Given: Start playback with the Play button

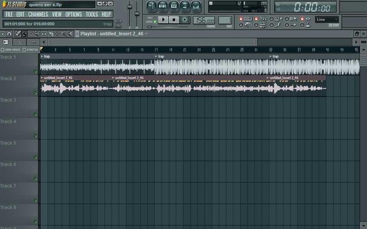Looking at the screenshot, I should [163, 20].
